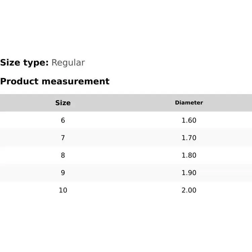Click the Product measurement heading
The width and height of the screenshot is (252, 252).
pyautogui.click(x=55, y=81)
